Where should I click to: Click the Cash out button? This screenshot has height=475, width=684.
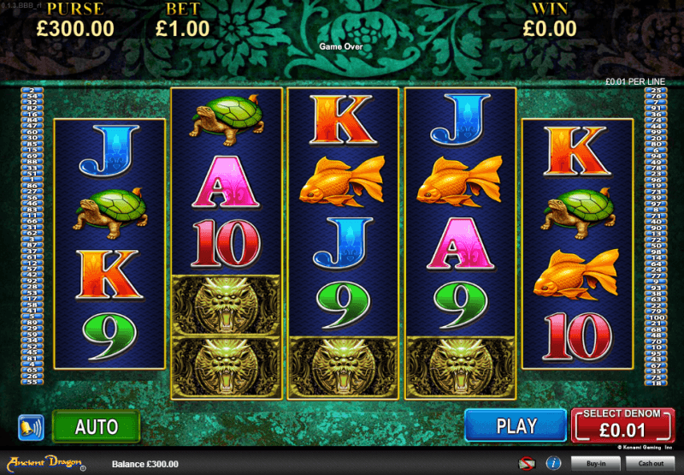pos(651,464)
